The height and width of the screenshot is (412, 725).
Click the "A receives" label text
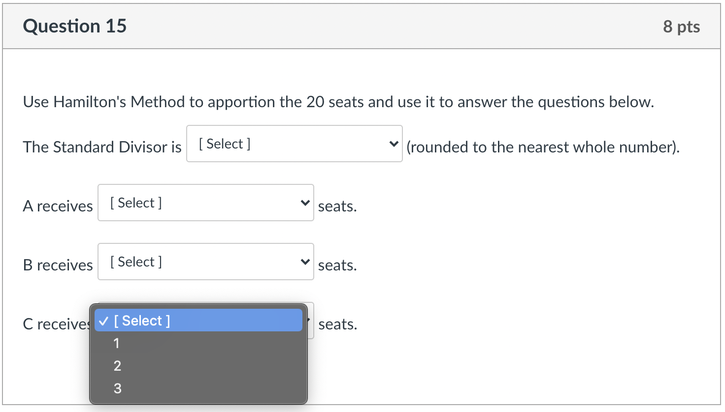click(x=58, y=206)
